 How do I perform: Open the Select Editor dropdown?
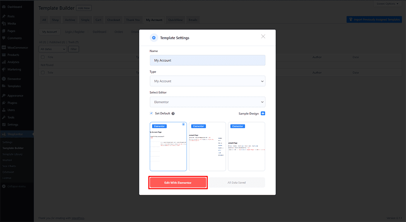pos(207,102)
